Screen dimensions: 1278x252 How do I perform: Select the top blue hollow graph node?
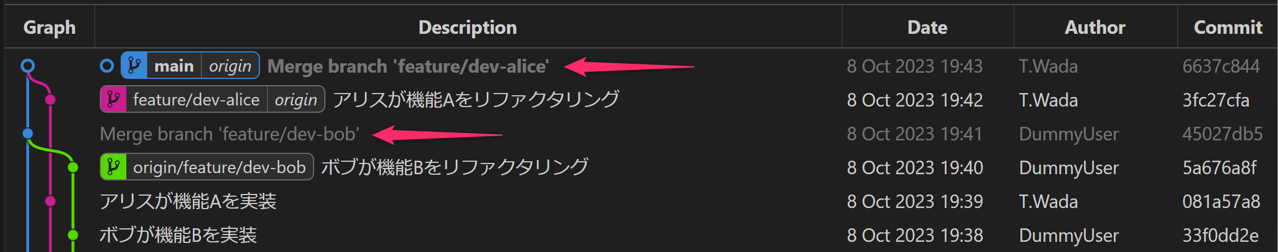click(x=28, y=66)
